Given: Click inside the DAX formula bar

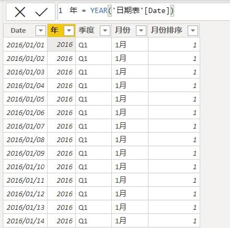Looking at the screenshot, I should point(144,11).
